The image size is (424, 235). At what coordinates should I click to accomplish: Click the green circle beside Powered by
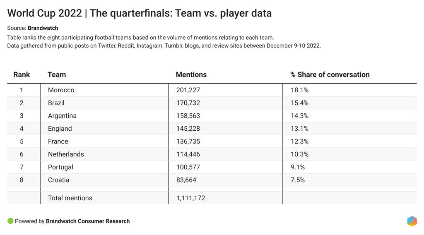(10, 221)
